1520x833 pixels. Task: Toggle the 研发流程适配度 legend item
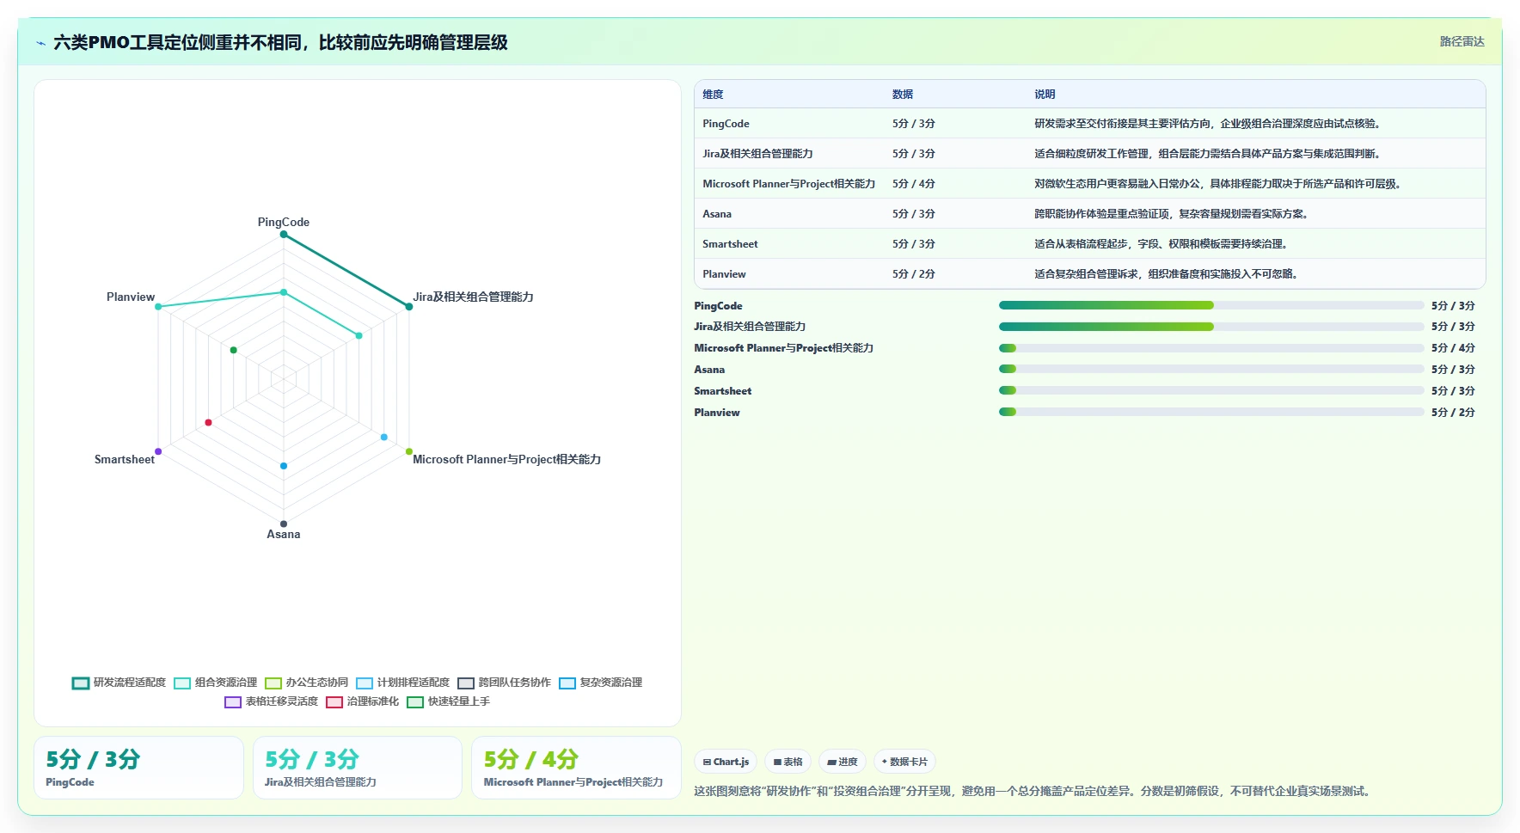coord(119,683)
